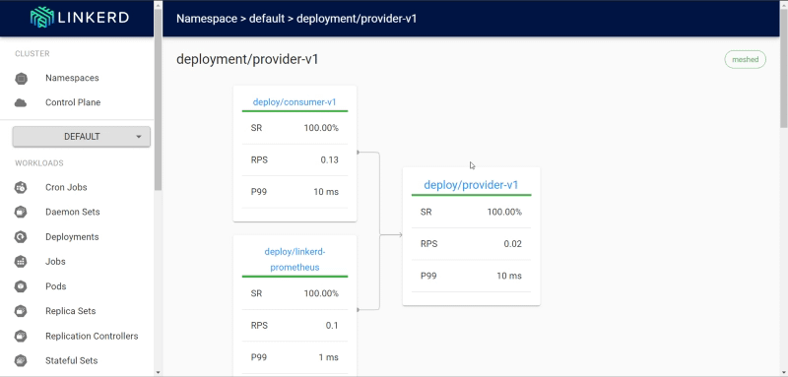The width and height of the screenshot is (788, 377).
Task: Go to Stateful Sets workloads
Action: click(71, 360)
